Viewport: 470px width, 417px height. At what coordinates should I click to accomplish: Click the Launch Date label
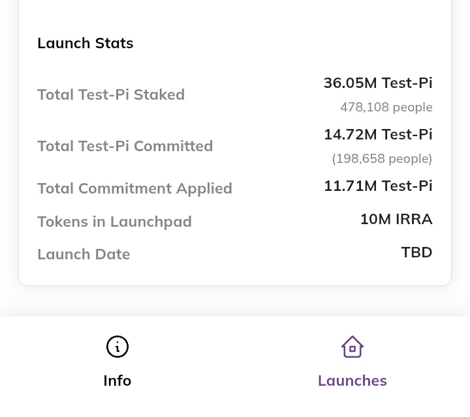84,254
